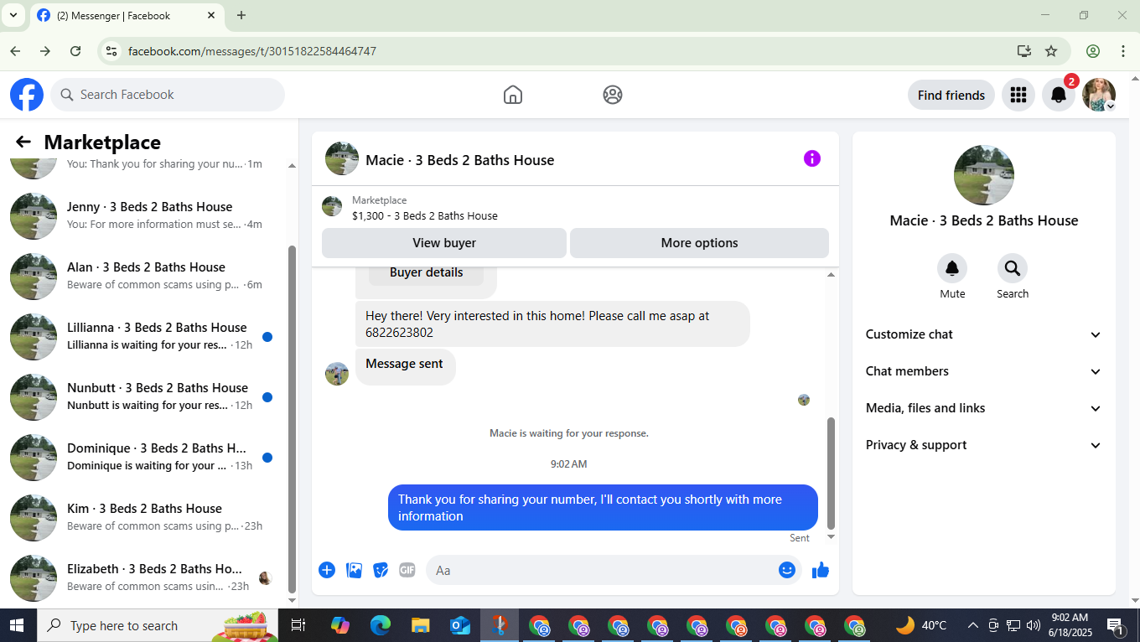Click the browser address bar URL

pos(251,51)
